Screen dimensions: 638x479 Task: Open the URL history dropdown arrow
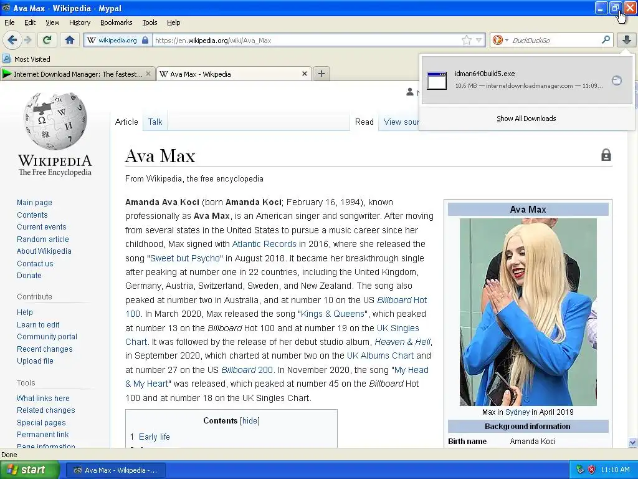pyautogui.click(x=479, y=40)
